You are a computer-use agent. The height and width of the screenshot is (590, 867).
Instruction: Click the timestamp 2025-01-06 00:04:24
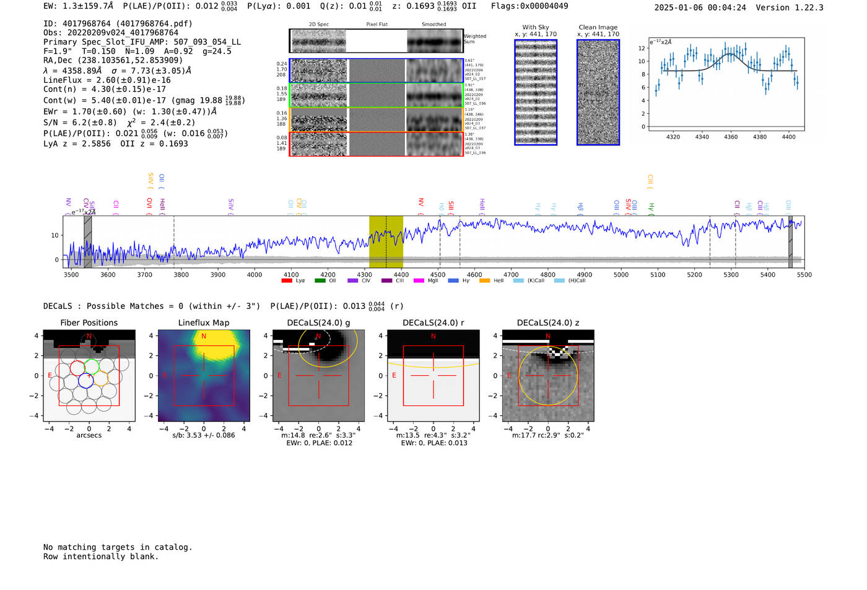point(700,7)
